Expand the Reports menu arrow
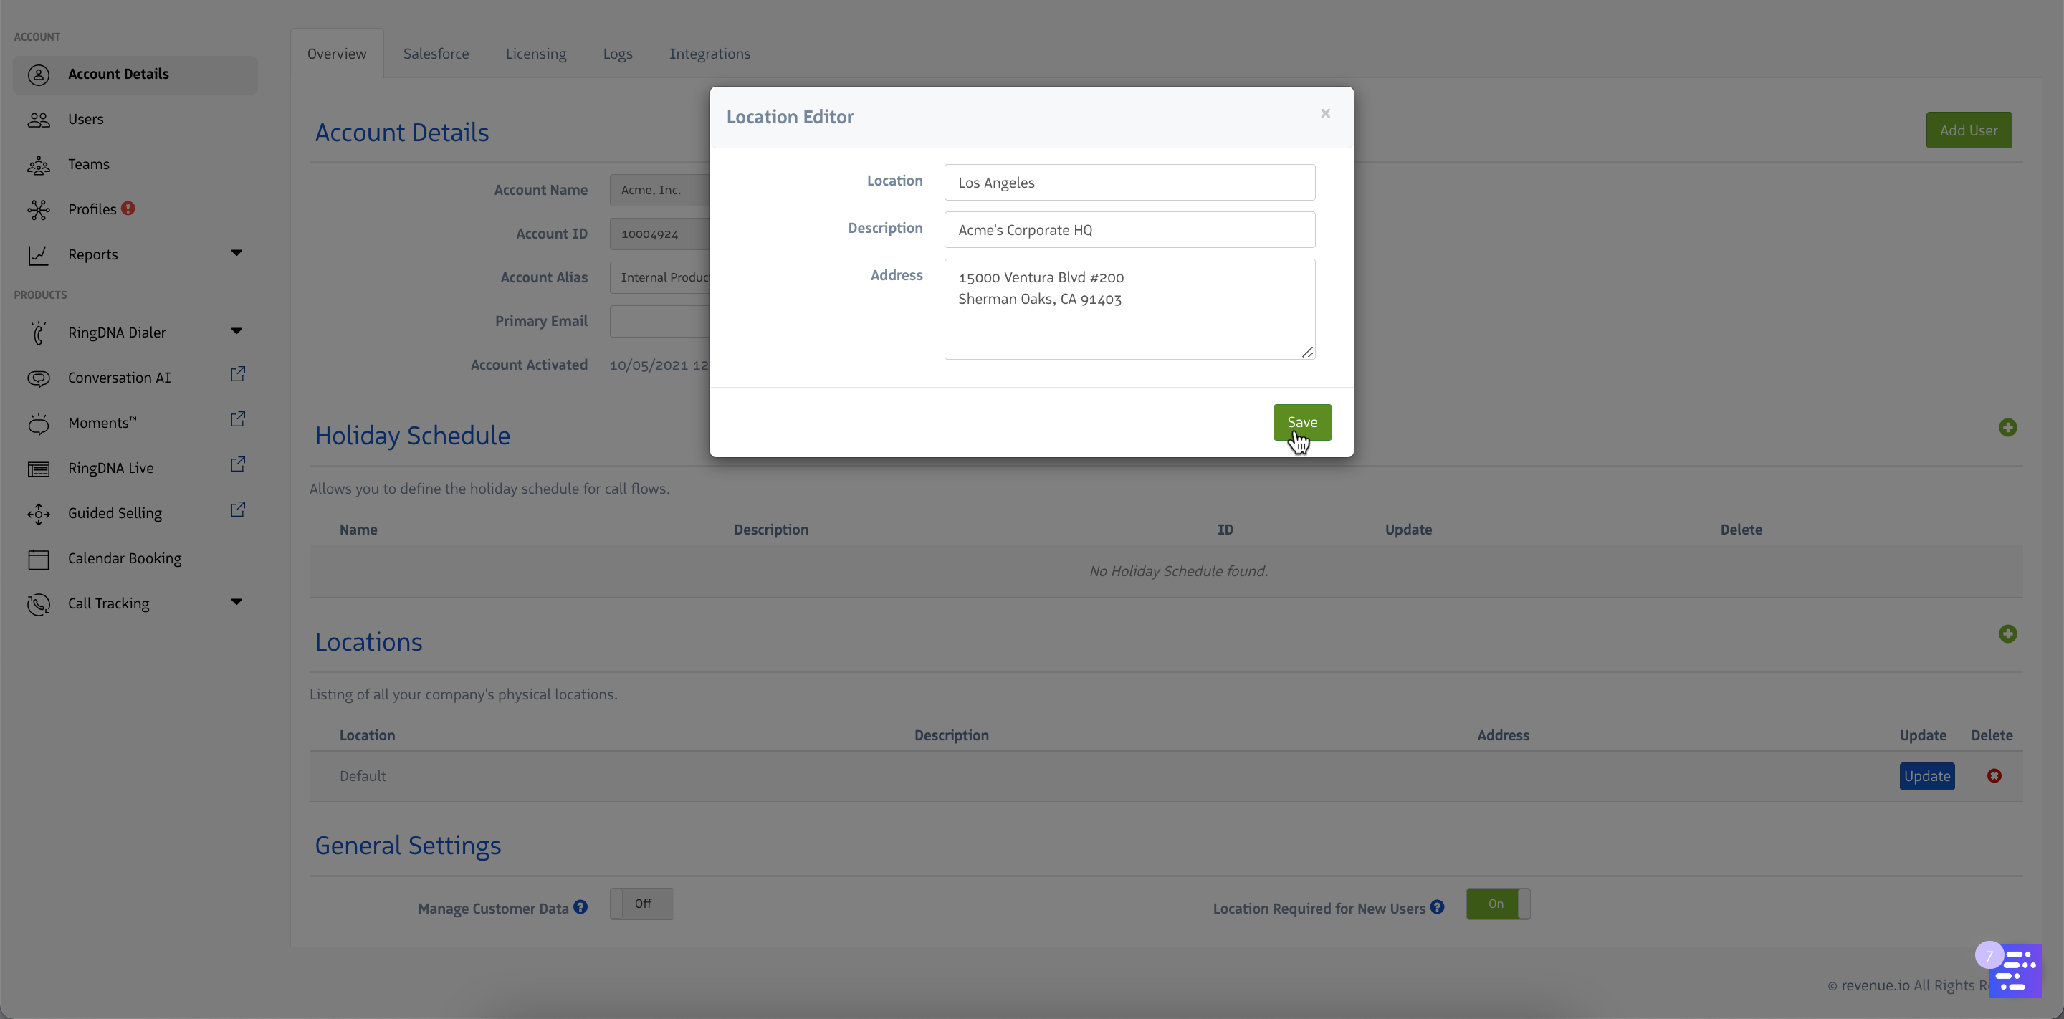 click(x=236, y=253)
